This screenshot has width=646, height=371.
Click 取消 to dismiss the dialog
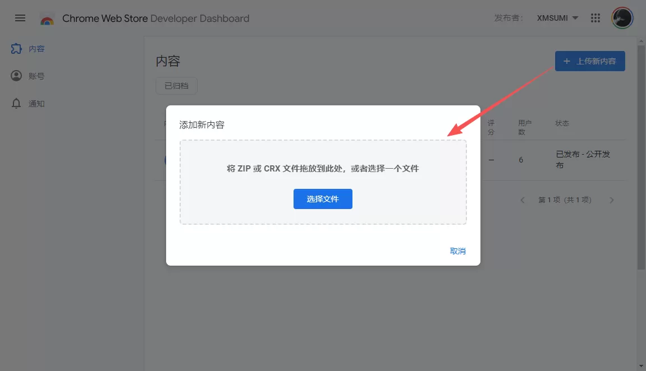[x=458, y=251]
